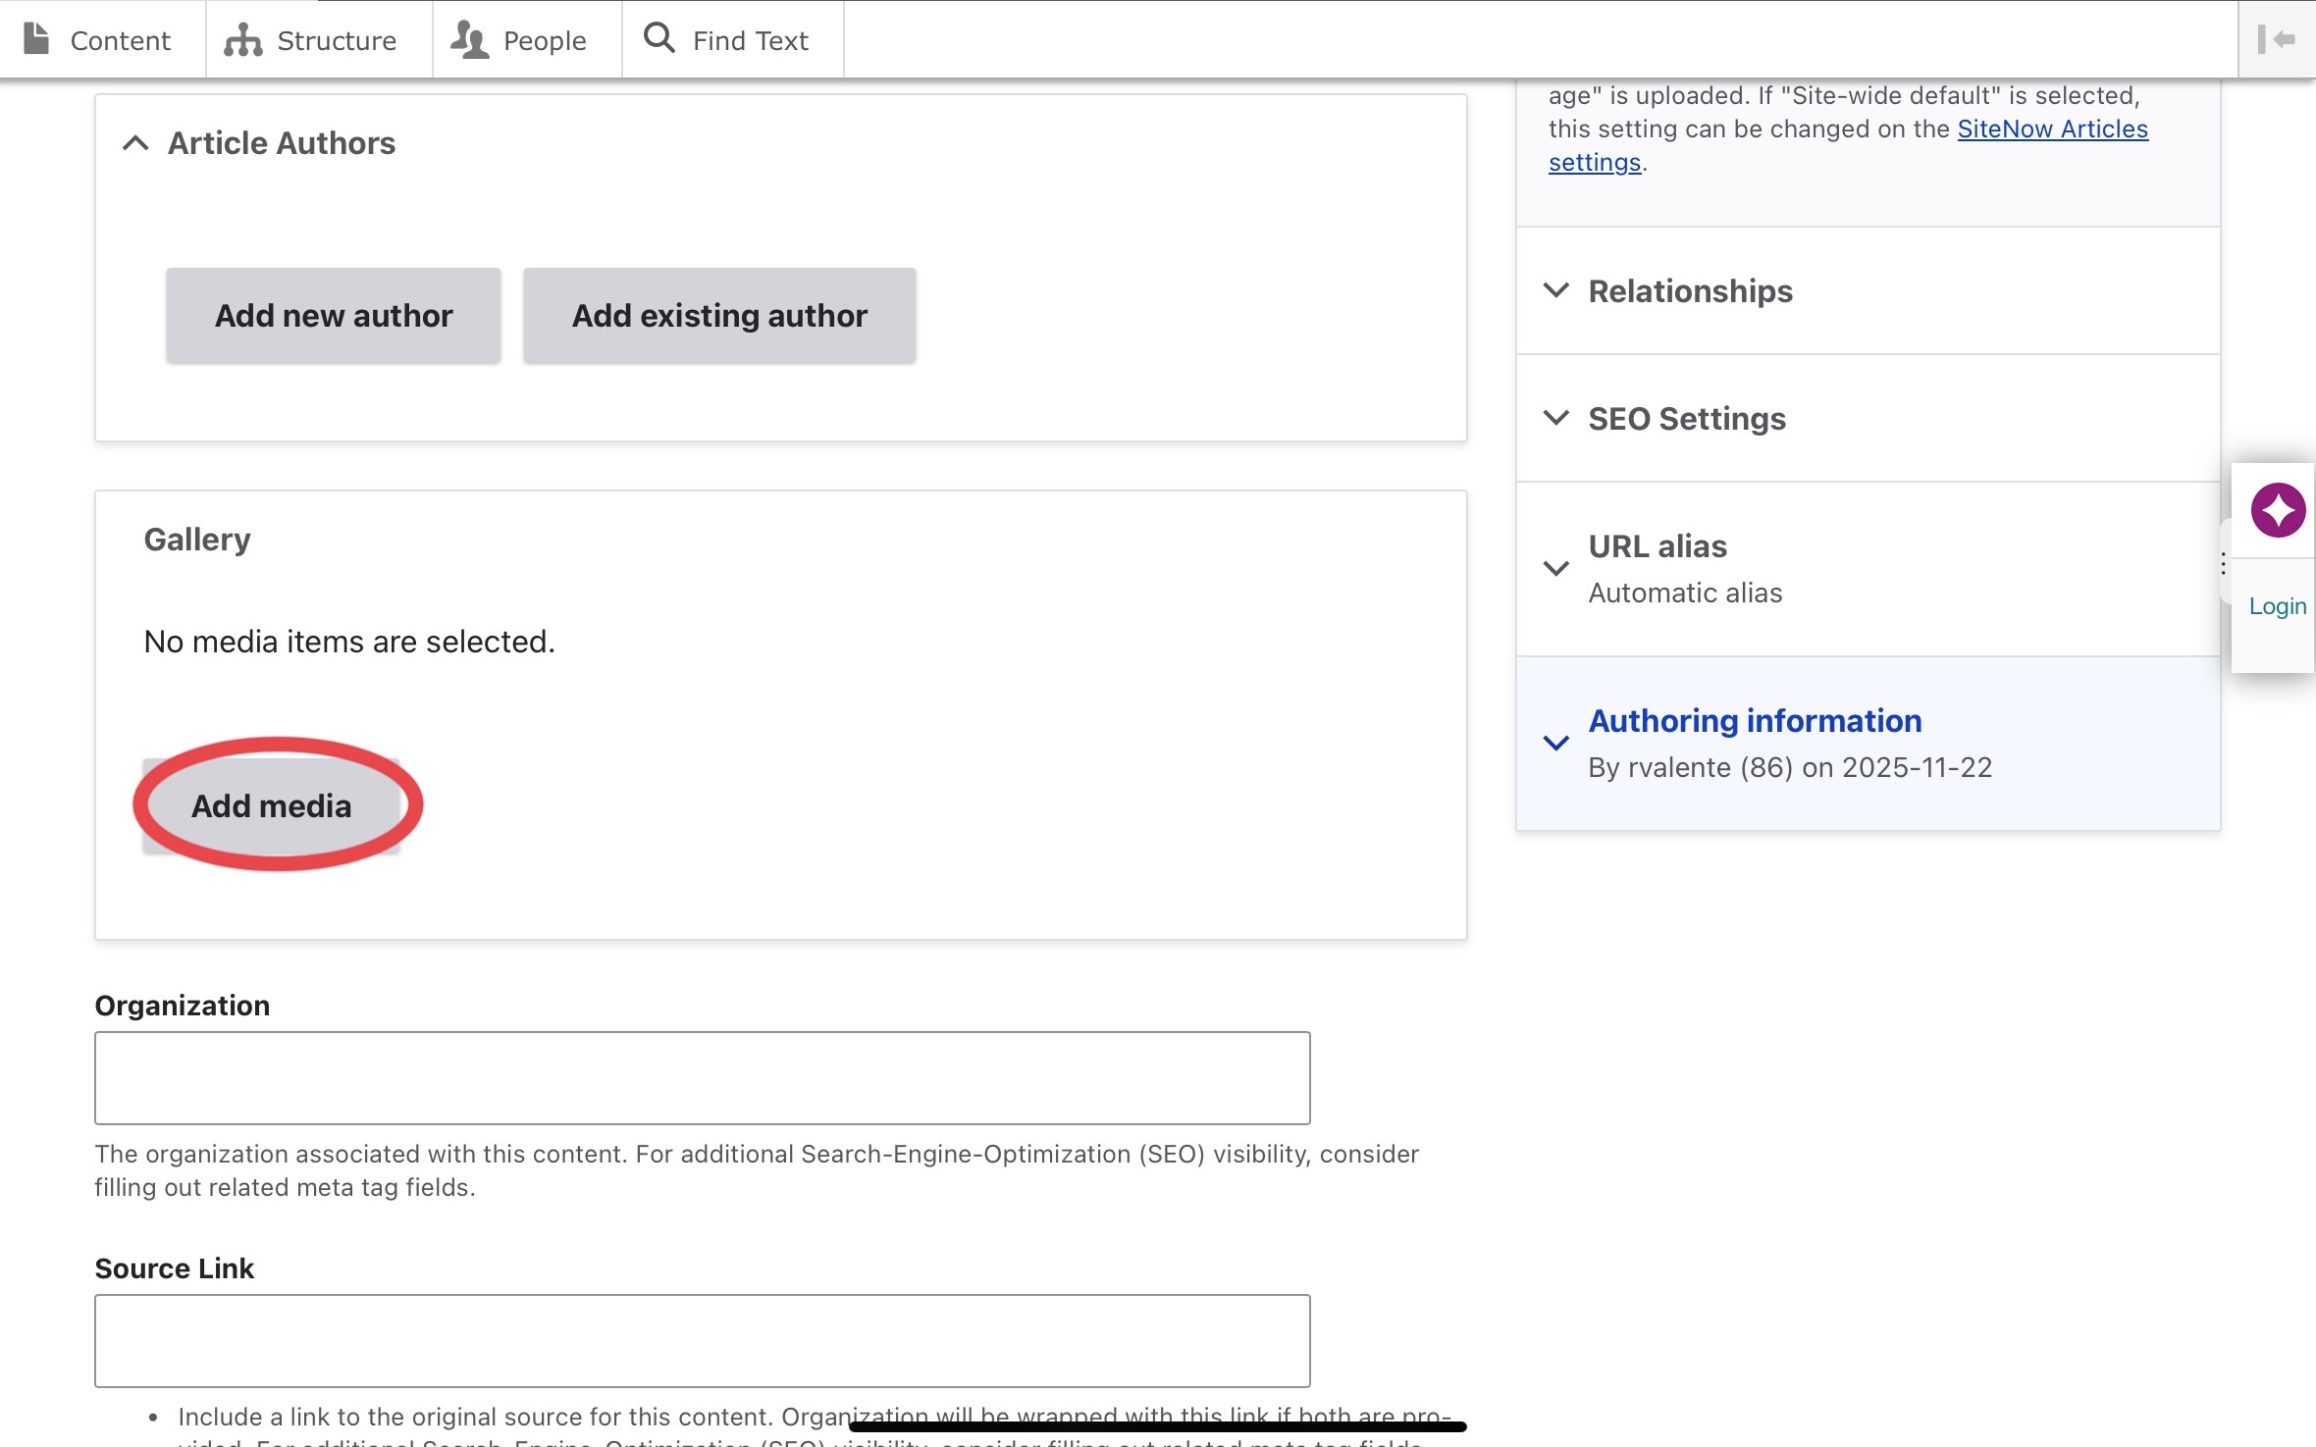The image size is (2316, 1447).
Task: Click the People users icon
Action: (469, 40)
